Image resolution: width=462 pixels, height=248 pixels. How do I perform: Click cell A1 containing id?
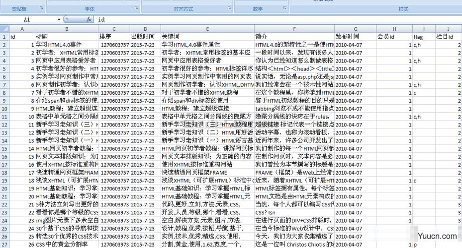22,37
